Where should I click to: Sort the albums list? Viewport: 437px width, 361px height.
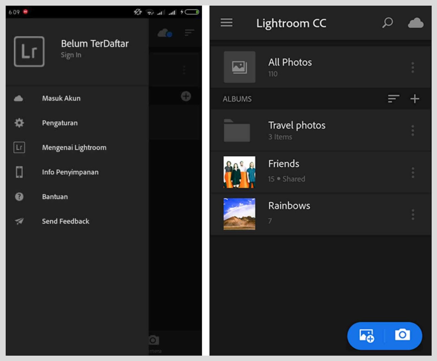click(x=394, y=98)
